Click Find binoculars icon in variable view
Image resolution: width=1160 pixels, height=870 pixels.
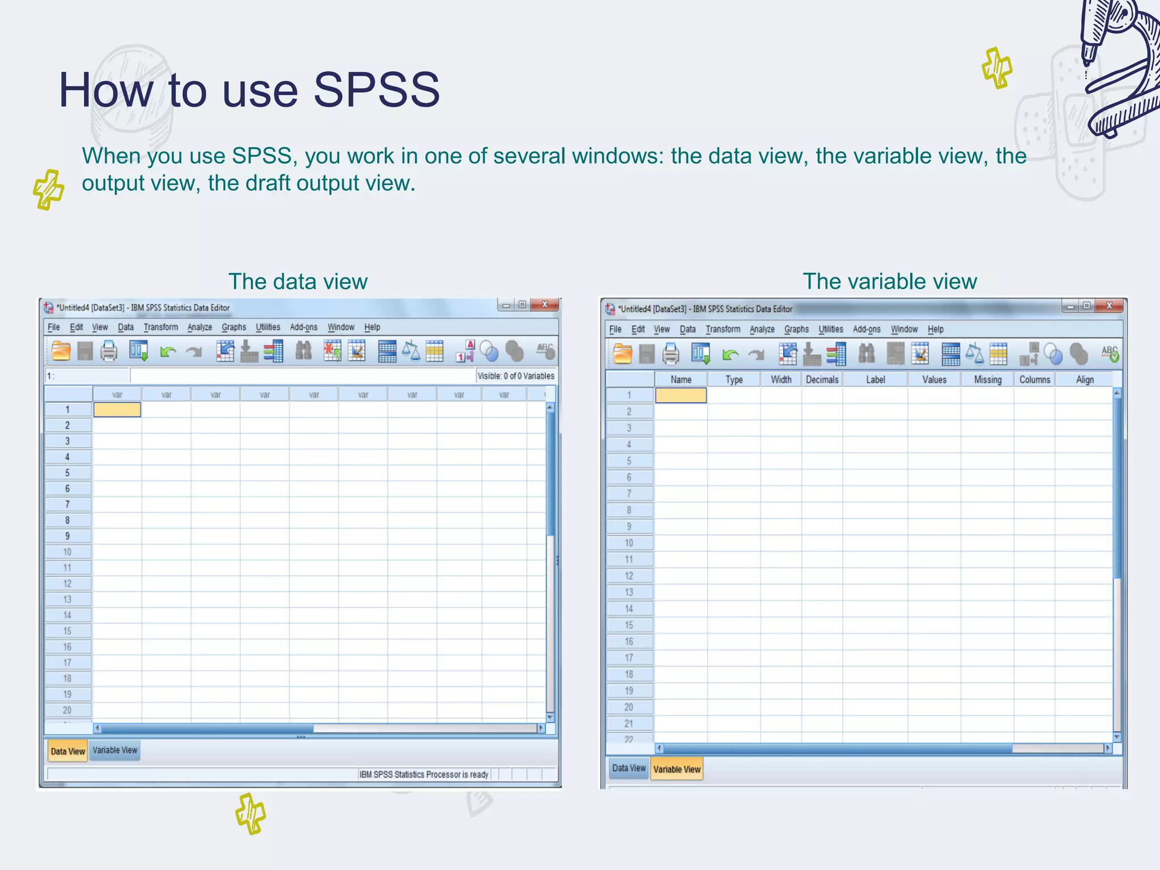pos(866,354)
